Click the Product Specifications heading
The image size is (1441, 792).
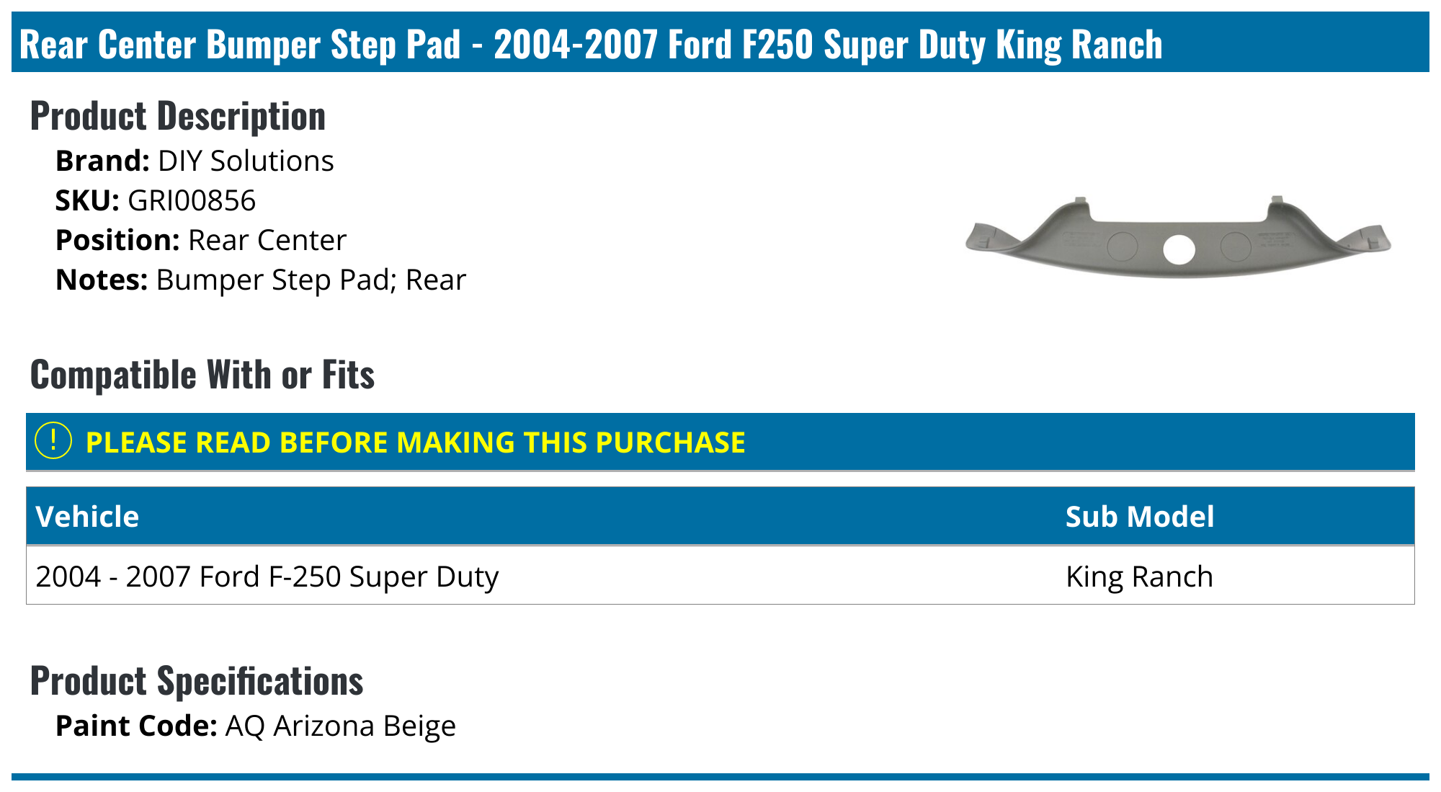pos(197,681)
